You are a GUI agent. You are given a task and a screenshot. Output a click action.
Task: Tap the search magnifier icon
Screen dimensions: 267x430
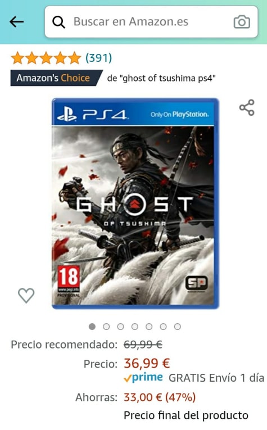tap(58, 22)
